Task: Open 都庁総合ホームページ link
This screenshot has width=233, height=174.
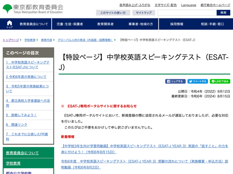Action: (x=215, y=5)
